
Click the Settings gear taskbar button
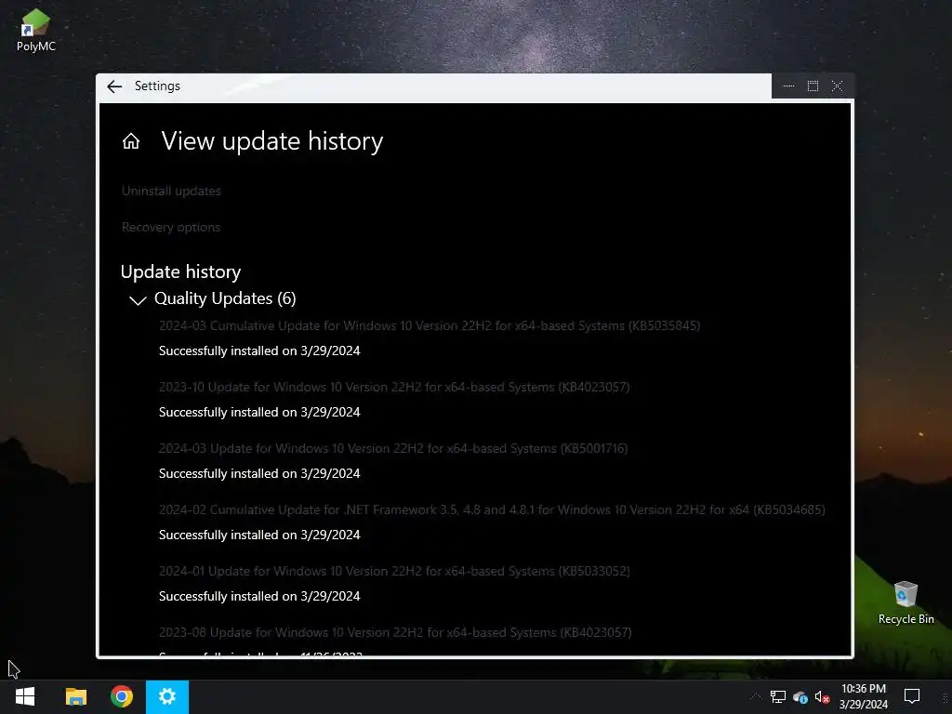167,697
